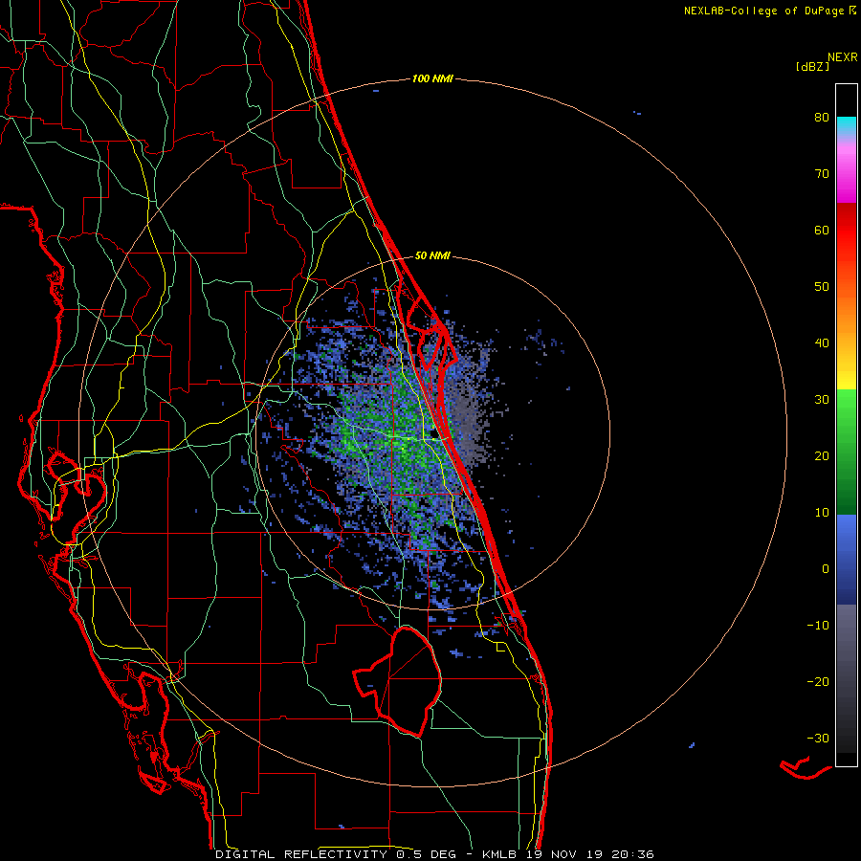Click the -20 value on dBZ scale
This screenshot has height=861, width=861.
tap(818, 682)
